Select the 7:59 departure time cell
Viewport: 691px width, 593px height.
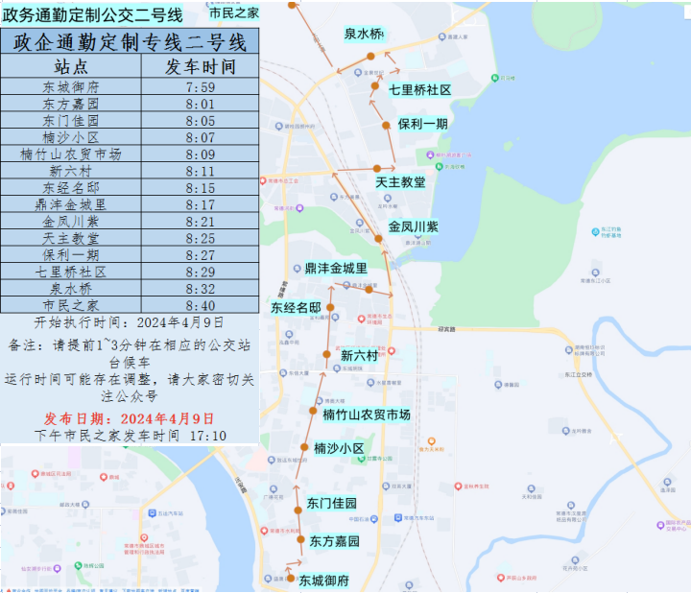[x=200, y=87]
